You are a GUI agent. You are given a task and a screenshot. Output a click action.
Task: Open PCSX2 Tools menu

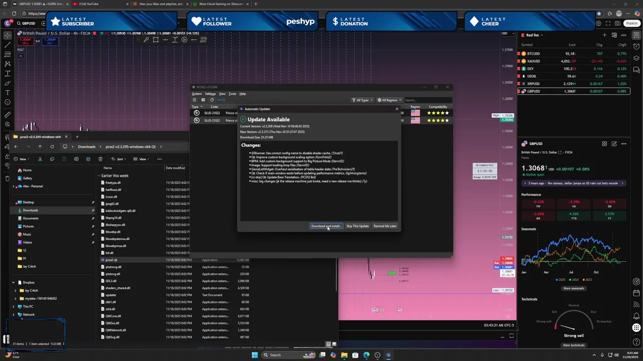click(x=232, y=94)
